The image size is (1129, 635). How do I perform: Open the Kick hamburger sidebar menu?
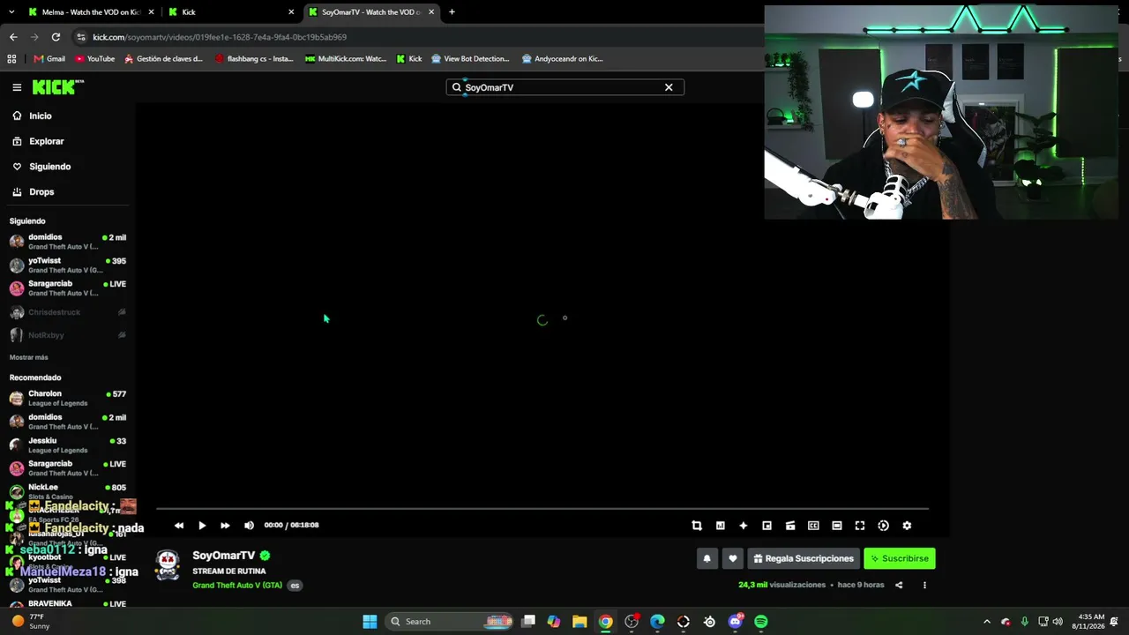tap(17, 87)
